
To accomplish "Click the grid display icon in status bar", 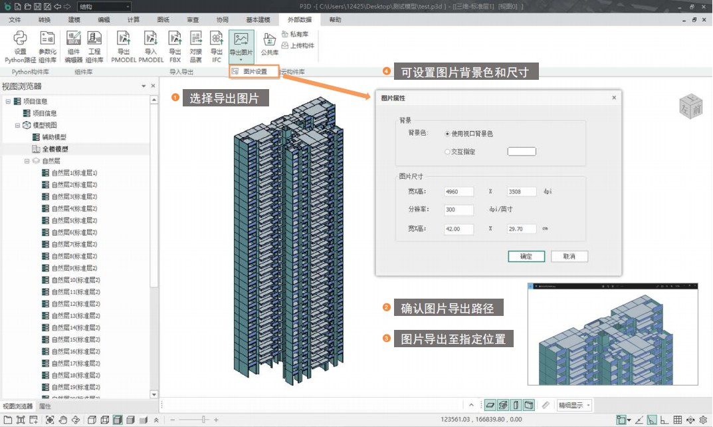I will (677, 420).
